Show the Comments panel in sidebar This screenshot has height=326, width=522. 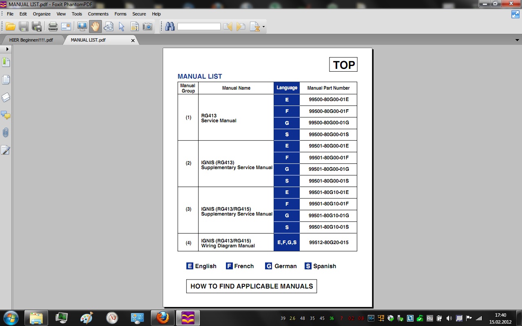(6, 115)
